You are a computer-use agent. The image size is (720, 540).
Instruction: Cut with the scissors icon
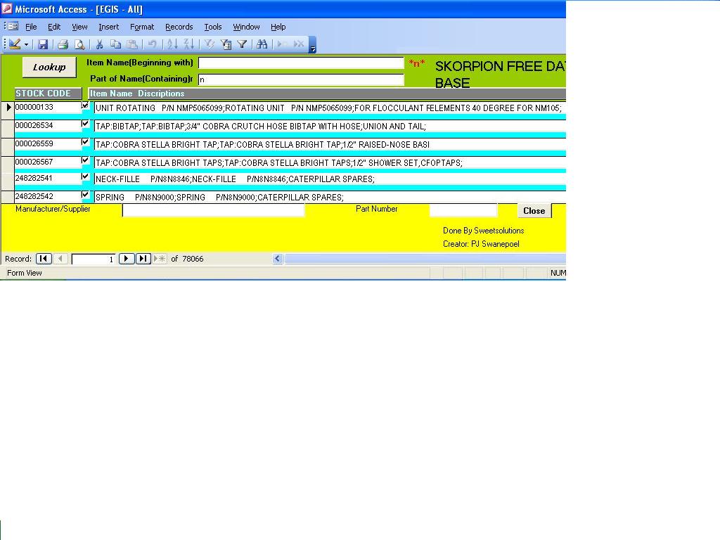[99, 44]
